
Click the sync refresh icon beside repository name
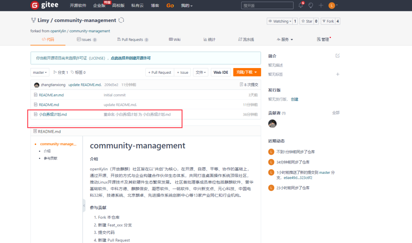(x=121, y=20)
